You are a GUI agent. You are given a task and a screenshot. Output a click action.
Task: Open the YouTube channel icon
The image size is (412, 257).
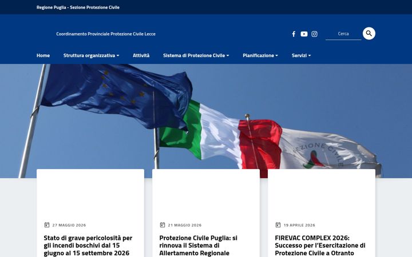point(304,34)
